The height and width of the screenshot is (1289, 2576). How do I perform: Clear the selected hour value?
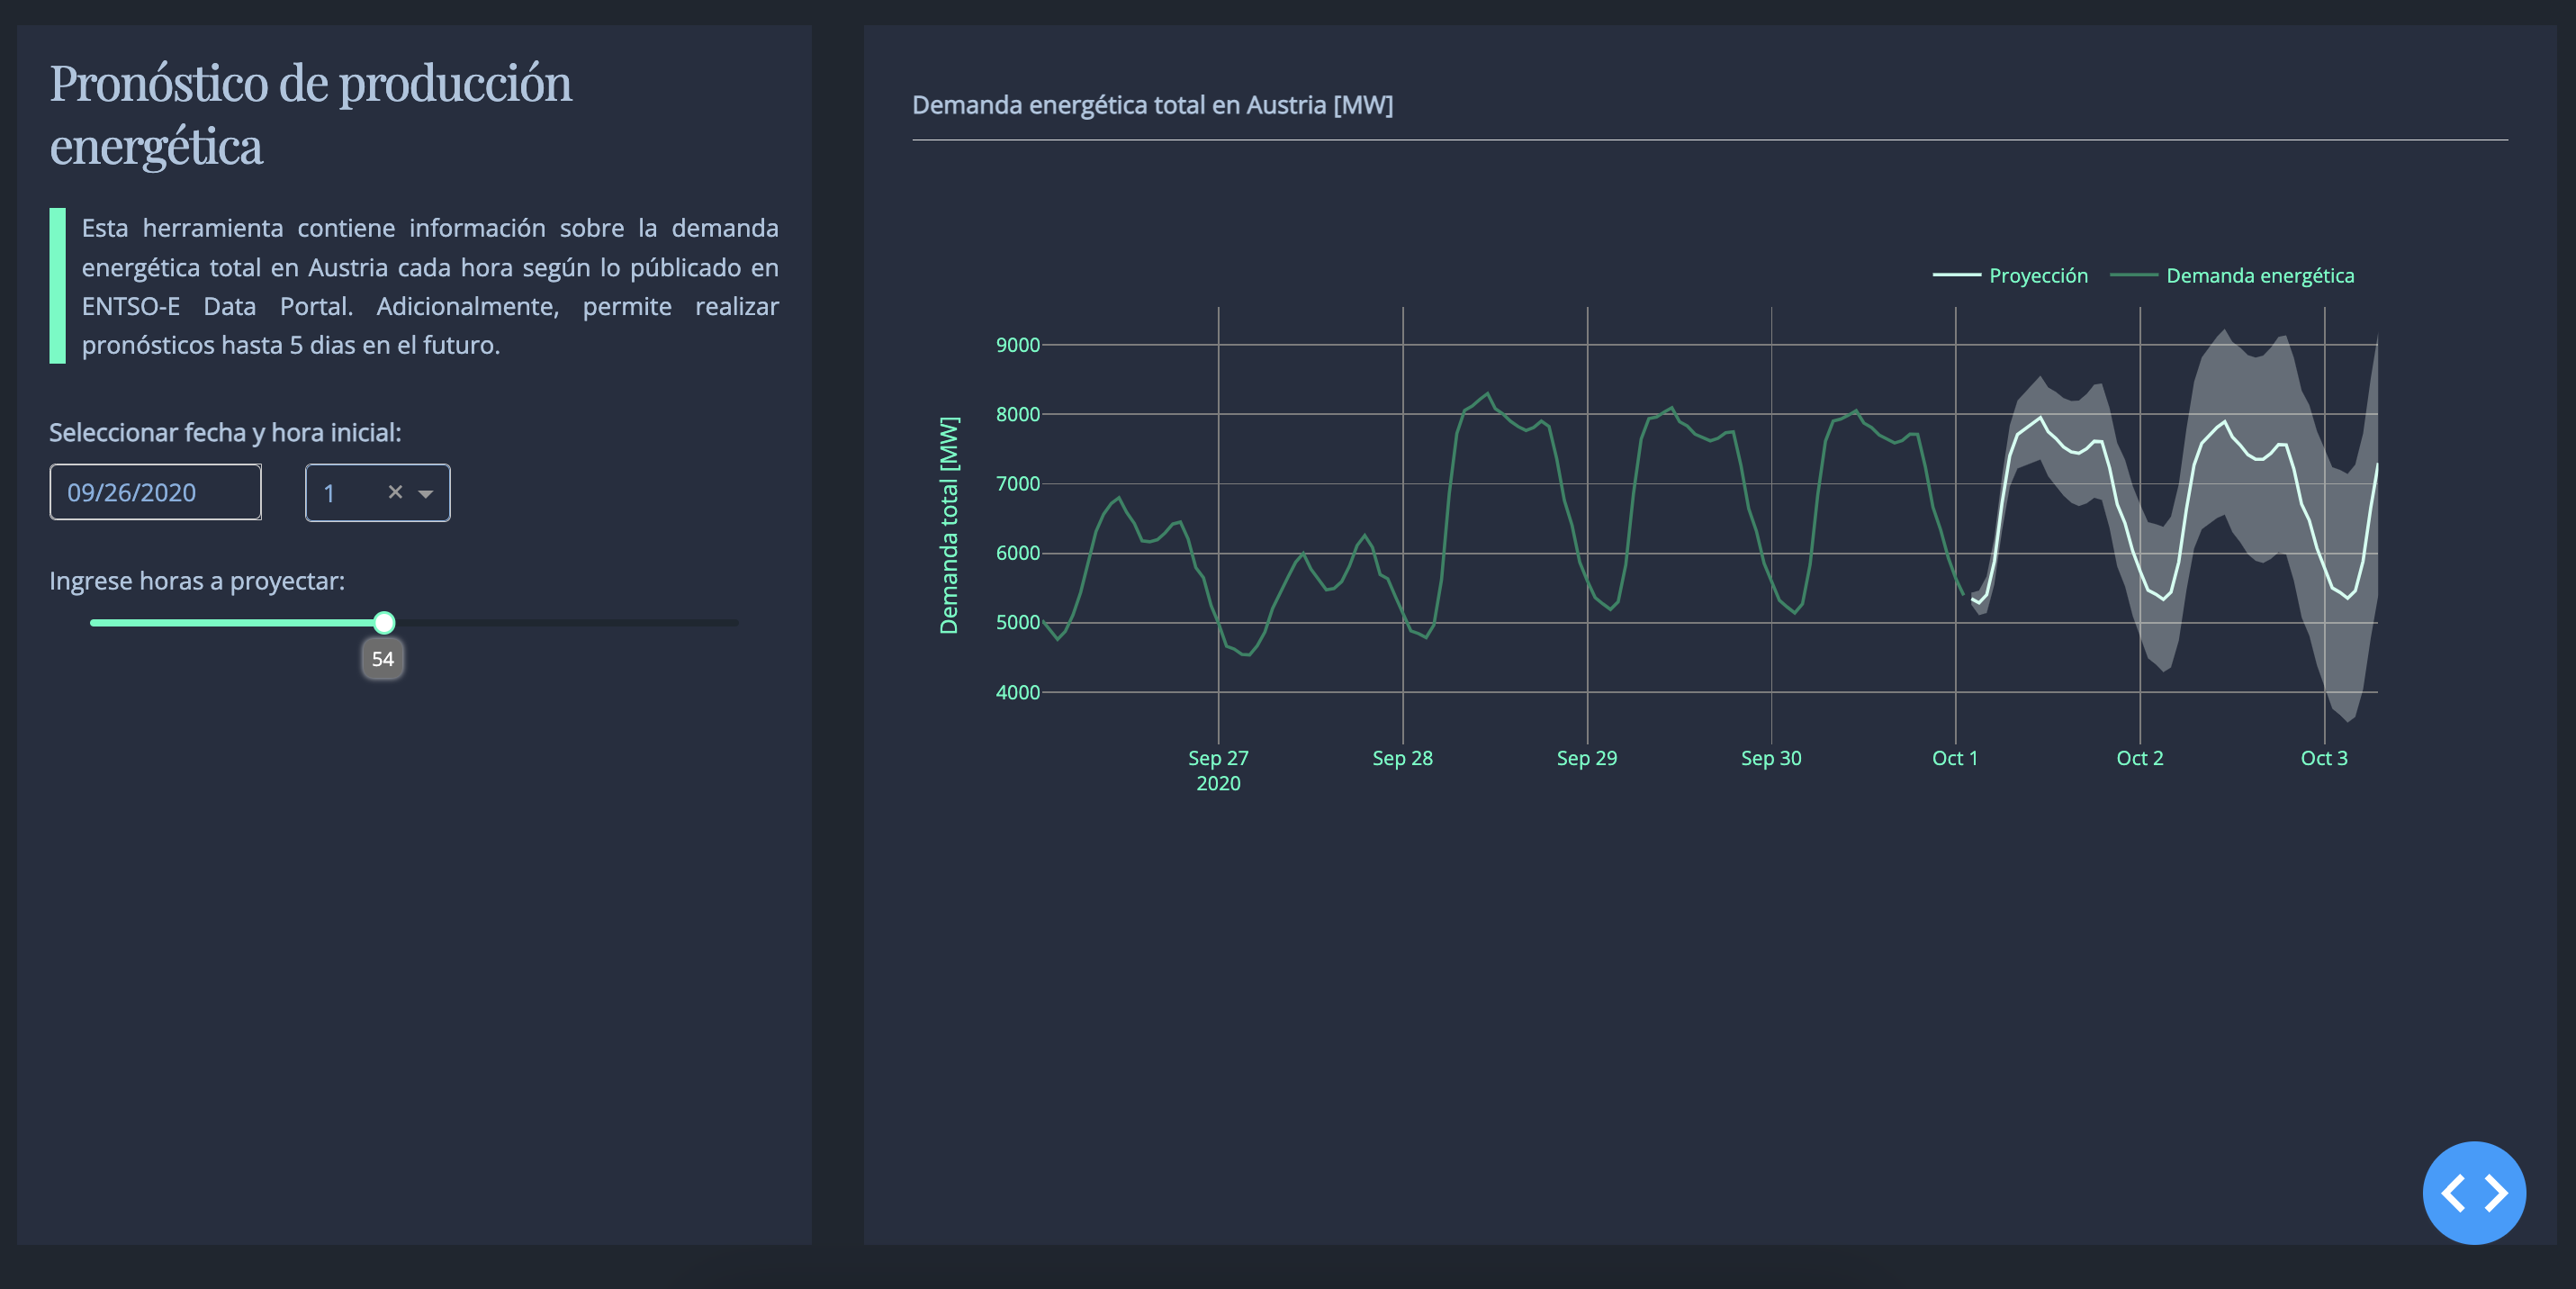coord(395,492)
